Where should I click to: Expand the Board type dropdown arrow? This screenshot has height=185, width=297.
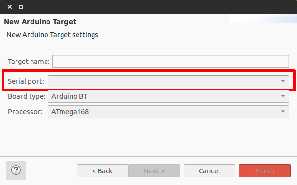coord(283,96)
